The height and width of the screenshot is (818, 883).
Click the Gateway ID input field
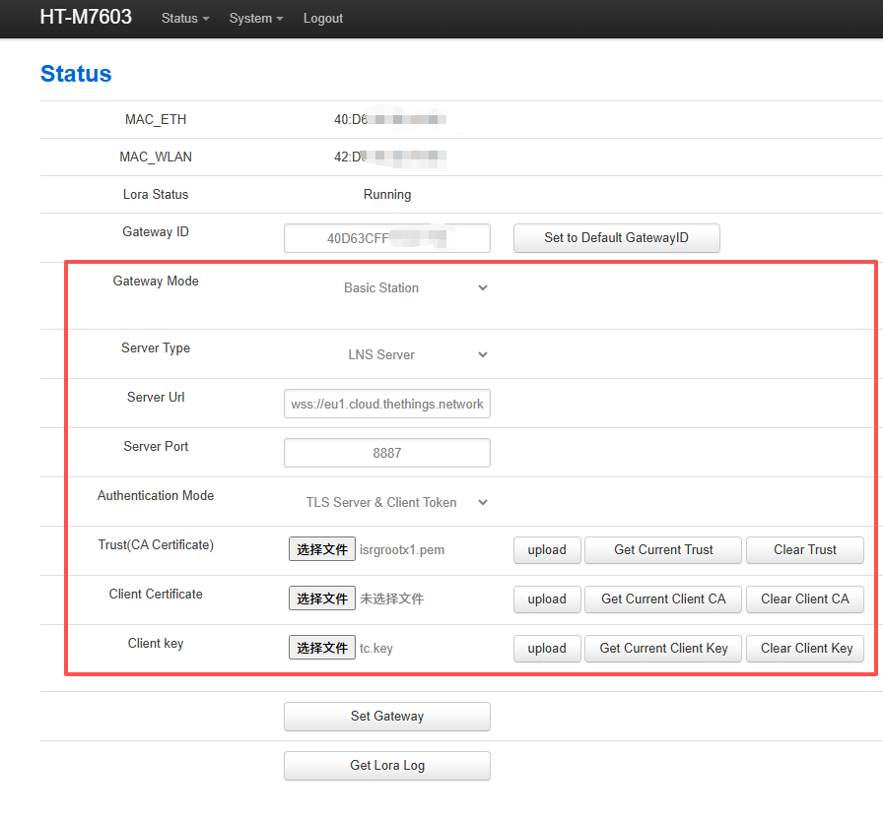(x=386, y=238)
